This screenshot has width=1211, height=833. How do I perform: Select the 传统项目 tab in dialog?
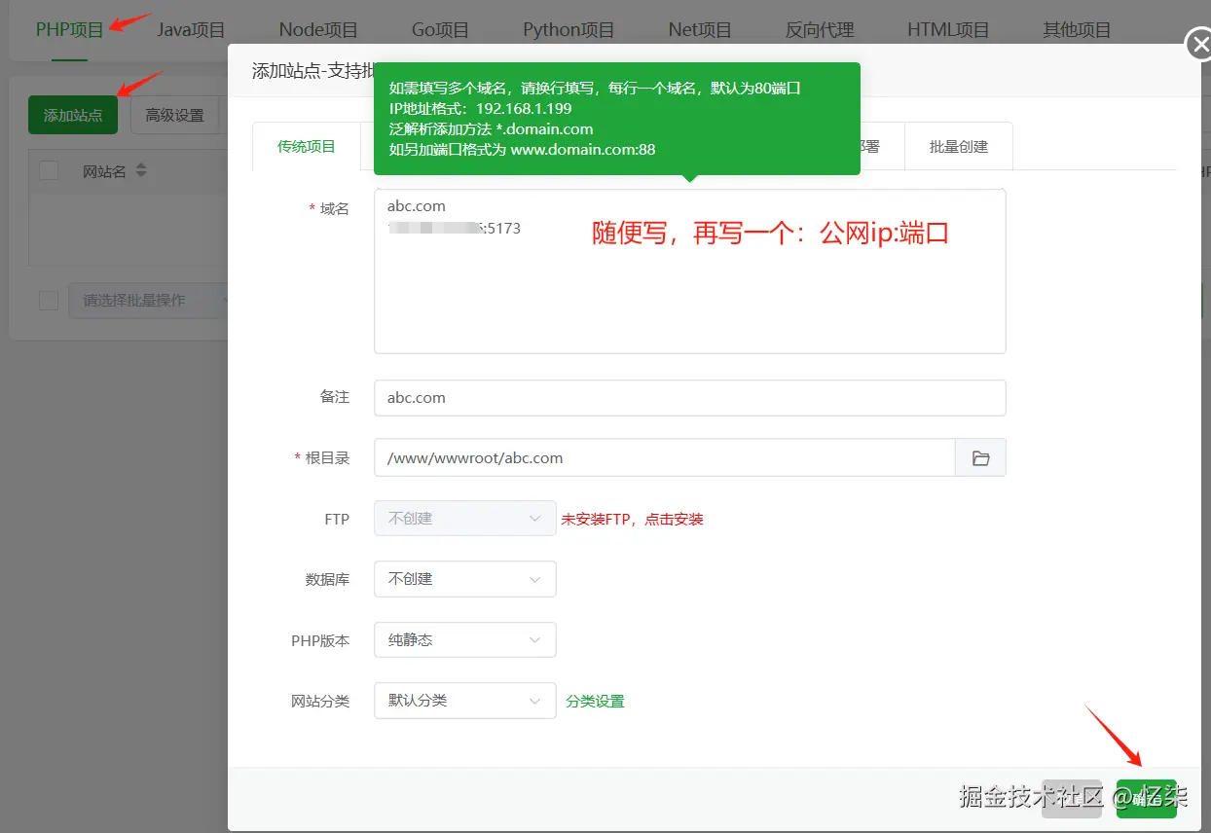[x=307, y=147]
